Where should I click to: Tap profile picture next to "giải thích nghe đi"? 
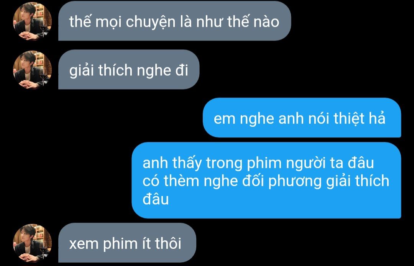coord(33,70)
